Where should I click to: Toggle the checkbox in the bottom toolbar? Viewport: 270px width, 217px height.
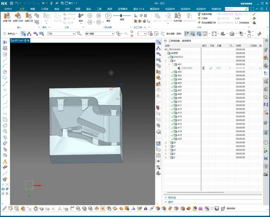click(212, 208)
